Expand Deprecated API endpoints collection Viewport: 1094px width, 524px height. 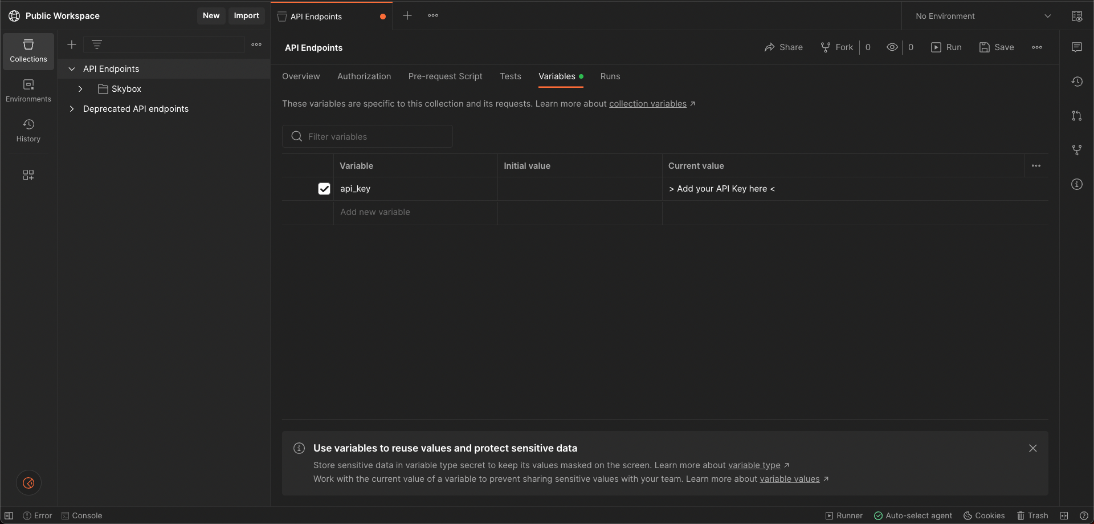pyautogui.click(x=72, y=108)
